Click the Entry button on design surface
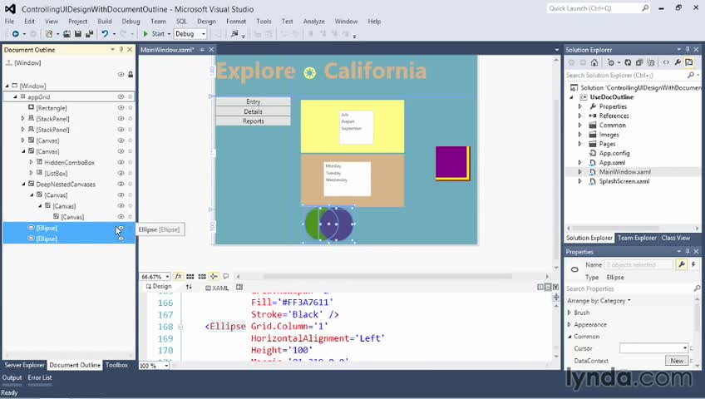Viewport: 705px width, 399px height. tap(253, 101)
